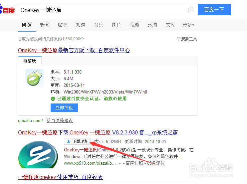Open OneKey一键还原最新官方版下载 result link
This screenshot has width=247, height=184.
click(x=74, y=50)
